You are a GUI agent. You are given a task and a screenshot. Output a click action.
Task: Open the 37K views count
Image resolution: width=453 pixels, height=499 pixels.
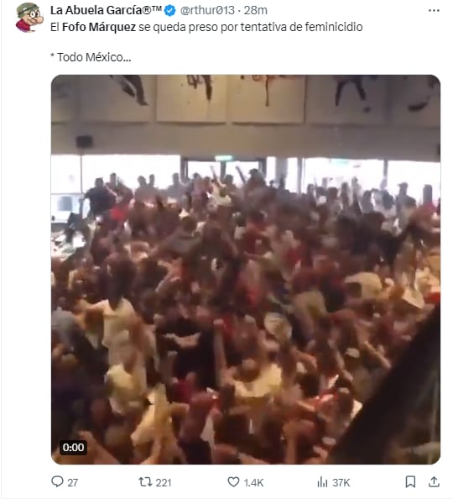pos(341,482)
